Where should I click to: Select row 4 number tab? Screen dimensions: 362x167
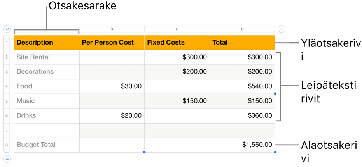7,86
